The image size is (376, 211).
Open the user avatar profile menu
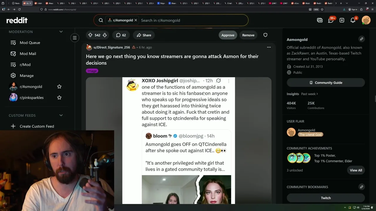(x=366, y=20)
